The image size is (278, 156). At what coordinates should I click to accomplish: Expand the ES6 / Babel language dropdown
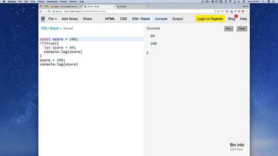pos(51,28)
